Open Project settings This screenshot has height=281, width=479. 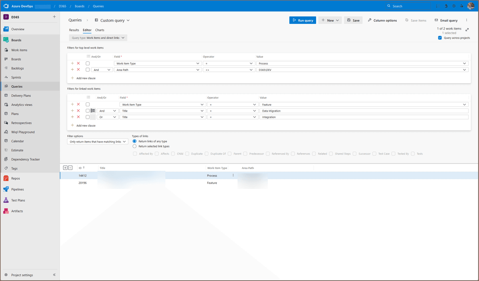coord(22,275)
